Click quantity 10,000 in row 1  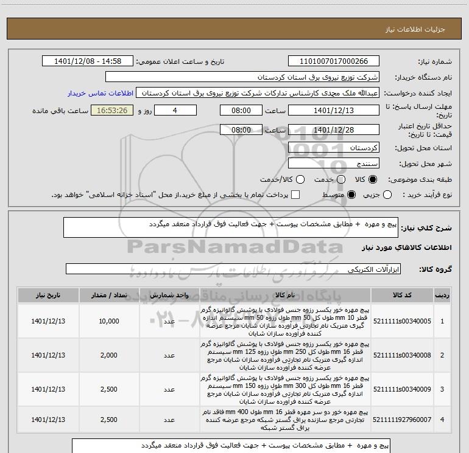(109, 321)
